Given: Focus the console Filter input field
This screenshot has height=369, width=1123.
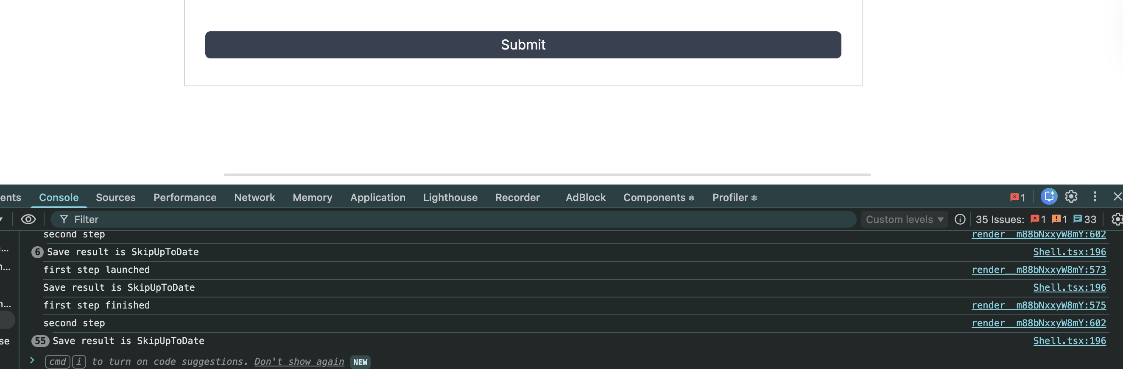Looking at the screenshot, I should point(436,219).
